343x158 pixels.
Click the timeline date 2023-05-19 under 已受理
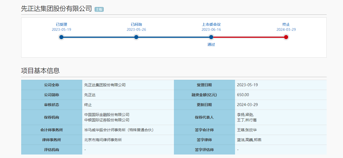[61, 29]
